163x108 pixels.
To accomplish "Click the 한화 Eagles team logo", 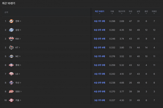I will pyautogui.click(x=11, y=21).
